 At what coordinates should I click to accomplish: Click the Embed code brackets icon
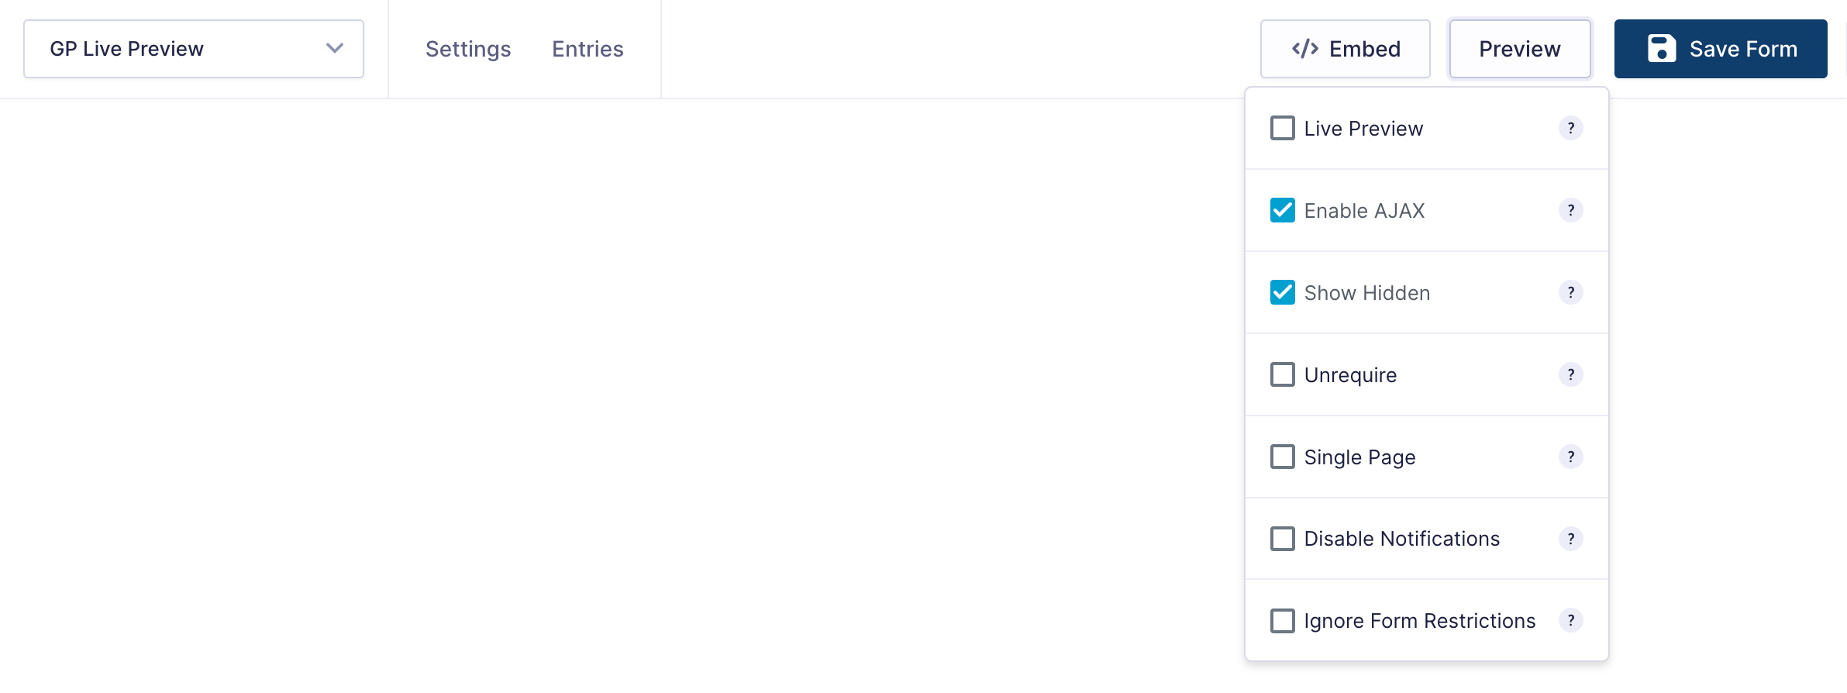[1305, 49]
